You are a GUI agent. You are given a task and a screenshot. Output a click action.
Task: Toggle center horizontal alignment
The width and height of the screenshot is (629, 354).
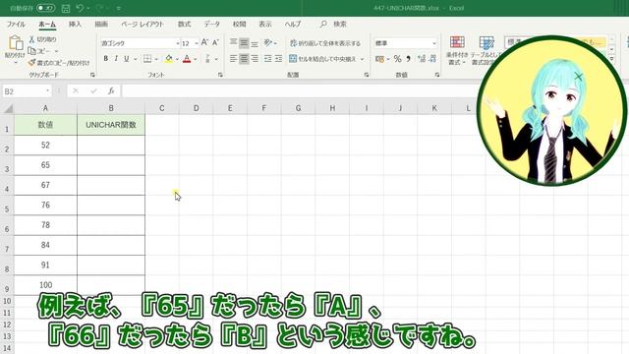(244, 59)
